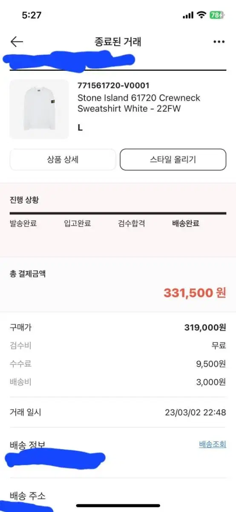This screenshot has height=512, width=236.
Task: Open the white sweatshirt product thumbnail
Action: click(39, 109)
